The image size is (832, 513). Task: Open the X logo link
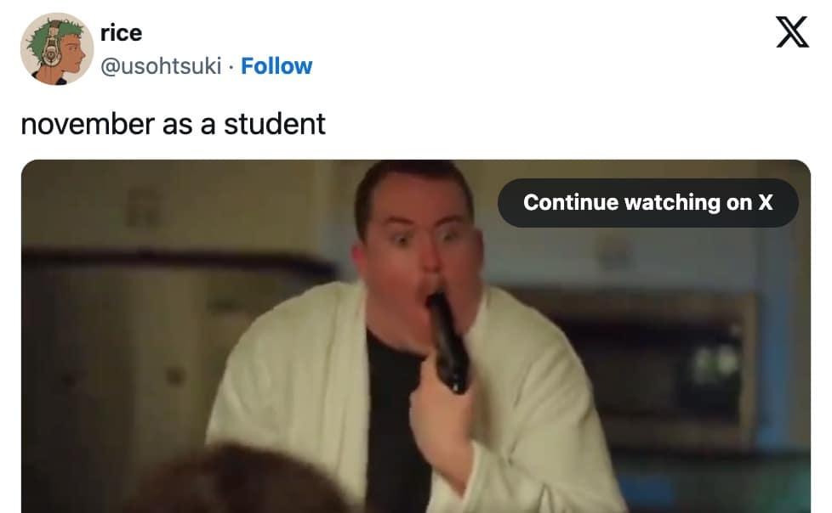792,31
